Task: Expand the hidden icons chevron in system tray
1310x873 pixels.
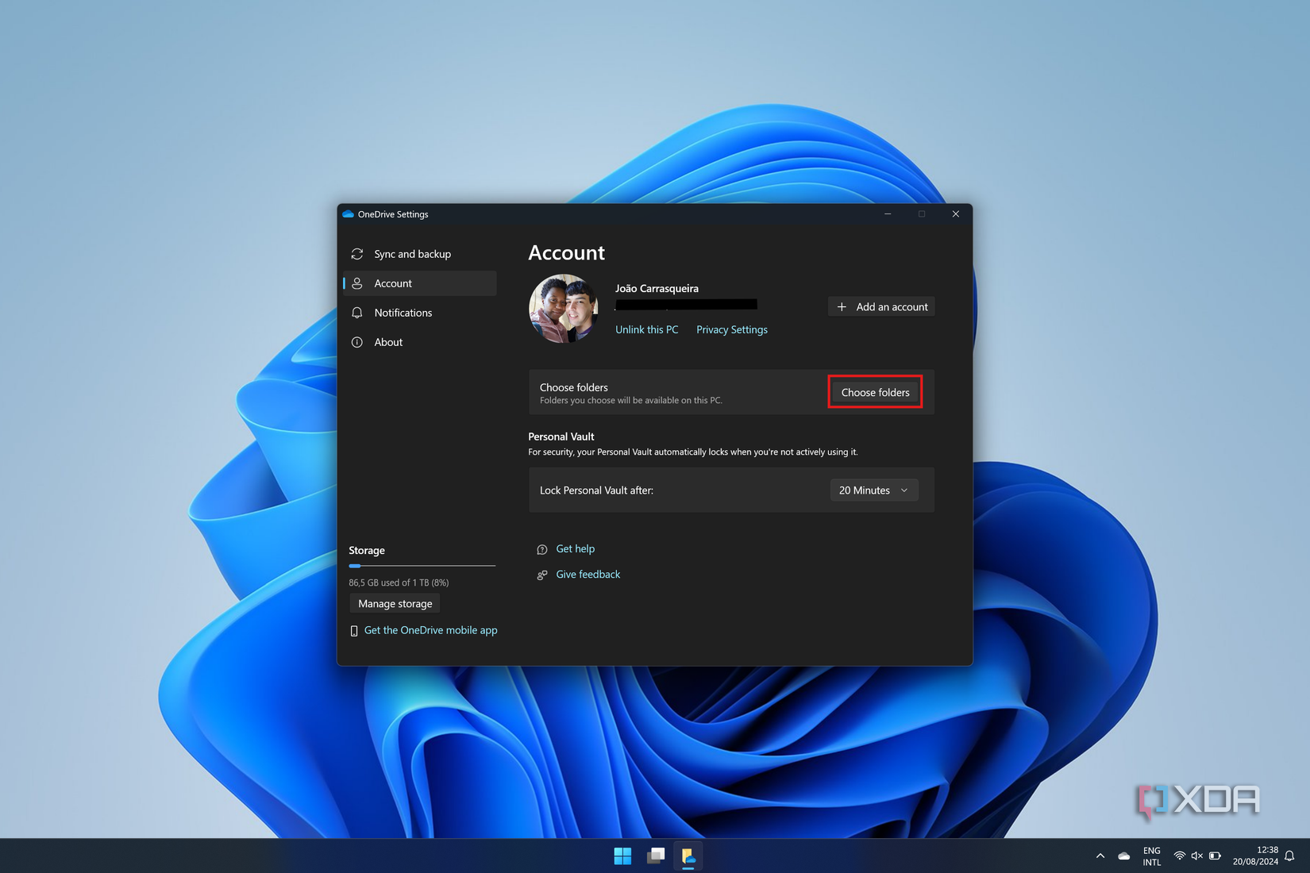Action: [x=1100, y=856]
